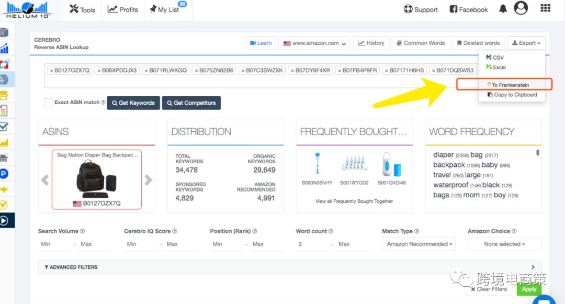The image size is (565, 304).
Task: Click the Search Volume Min field
Action: [54, 244]
